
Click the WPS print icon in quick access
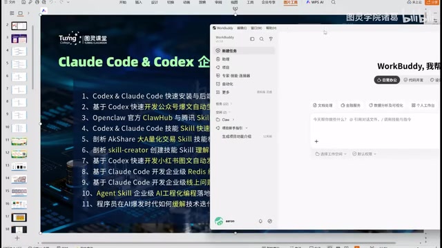pyautogui.click(x=37, y=2)
